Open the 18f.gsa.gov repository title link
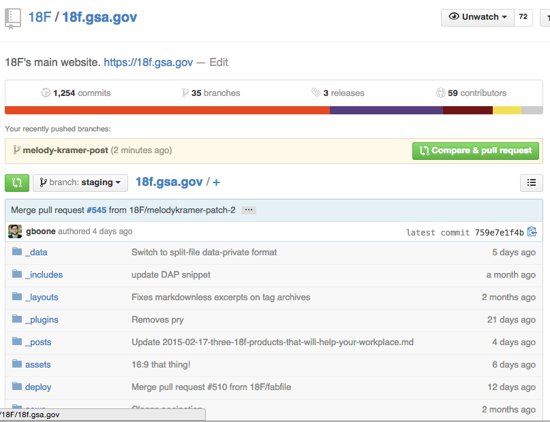 (100, 17)
